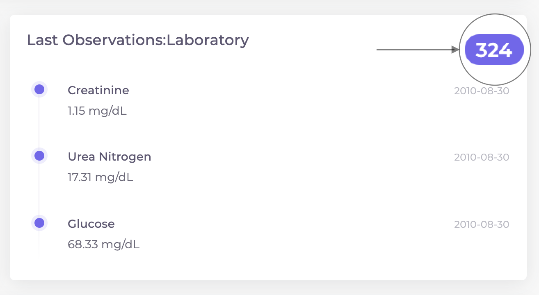This screenshot has height=295, width=539.
Task: Select the Creatinine timeline dot marker
Action: coord(39,89)
